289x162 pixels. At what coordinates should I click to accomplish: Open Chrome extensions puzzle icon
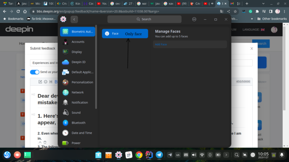(x=257, y=11)
